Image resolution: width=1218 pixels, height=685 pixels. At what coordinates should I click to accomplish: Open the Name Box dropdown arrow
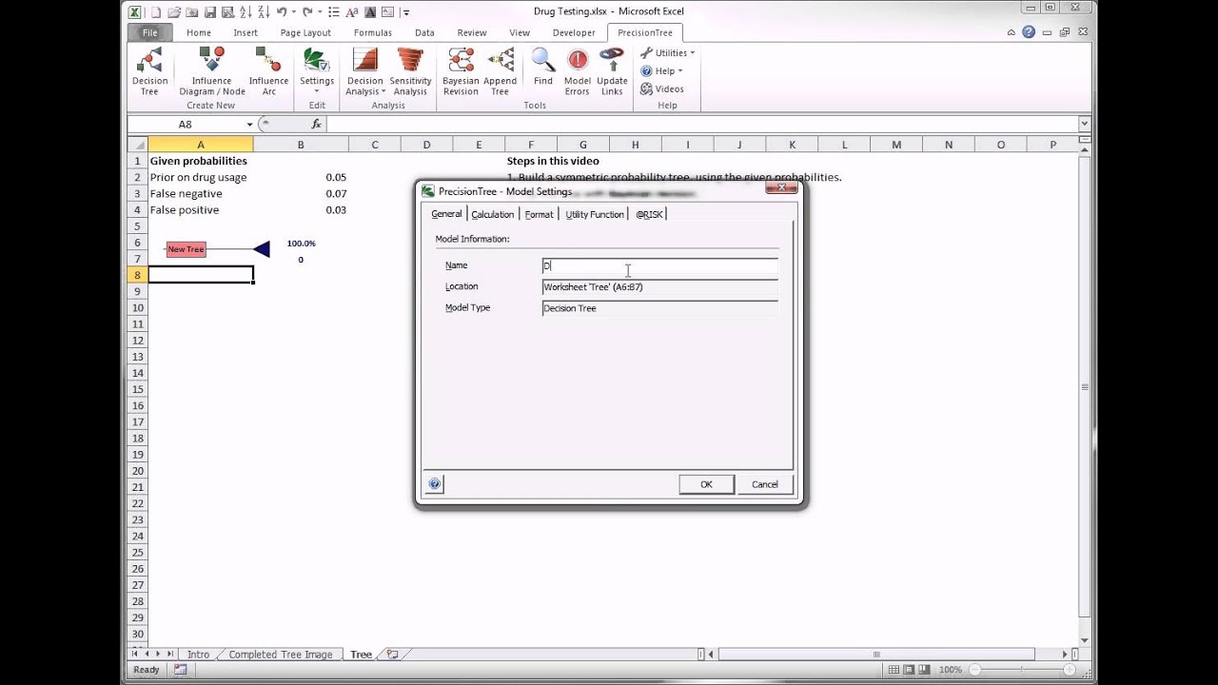point(250,125)
